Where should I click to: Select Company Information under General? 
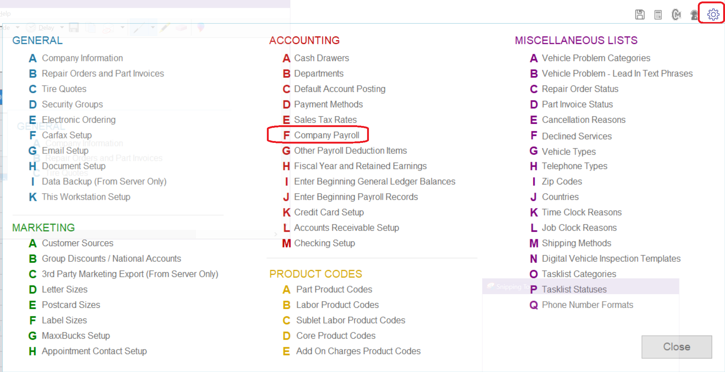82,58
